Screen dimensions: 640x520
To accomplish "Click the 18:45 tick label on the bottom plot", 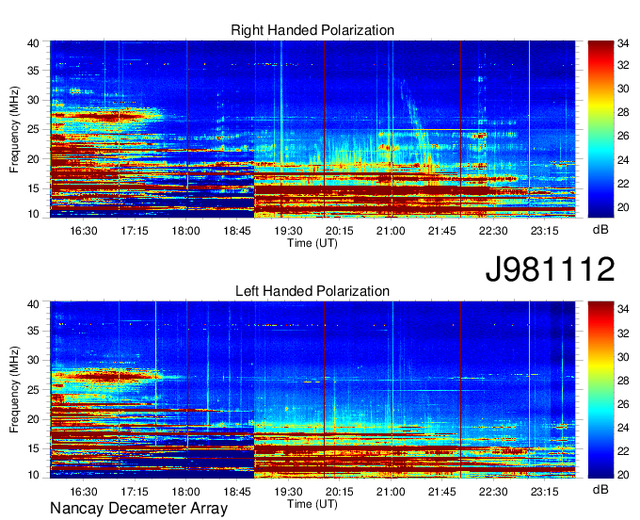I will pyautogui.click(x=237, y=492).
